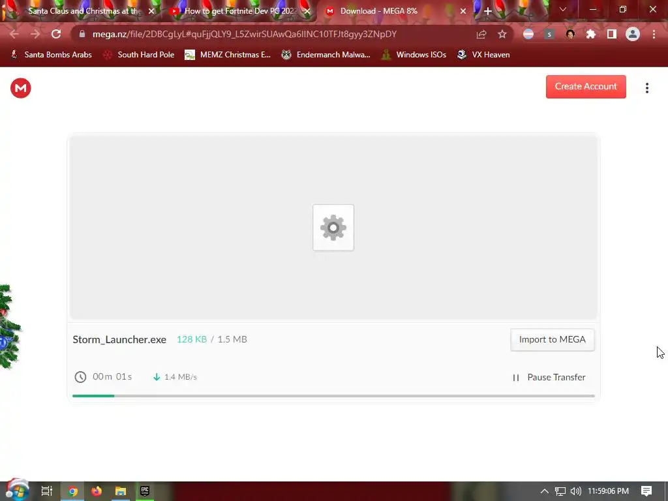Close the Download - MEGA tab
Screen dimensions: 668x501
click(x=463, y=11)
